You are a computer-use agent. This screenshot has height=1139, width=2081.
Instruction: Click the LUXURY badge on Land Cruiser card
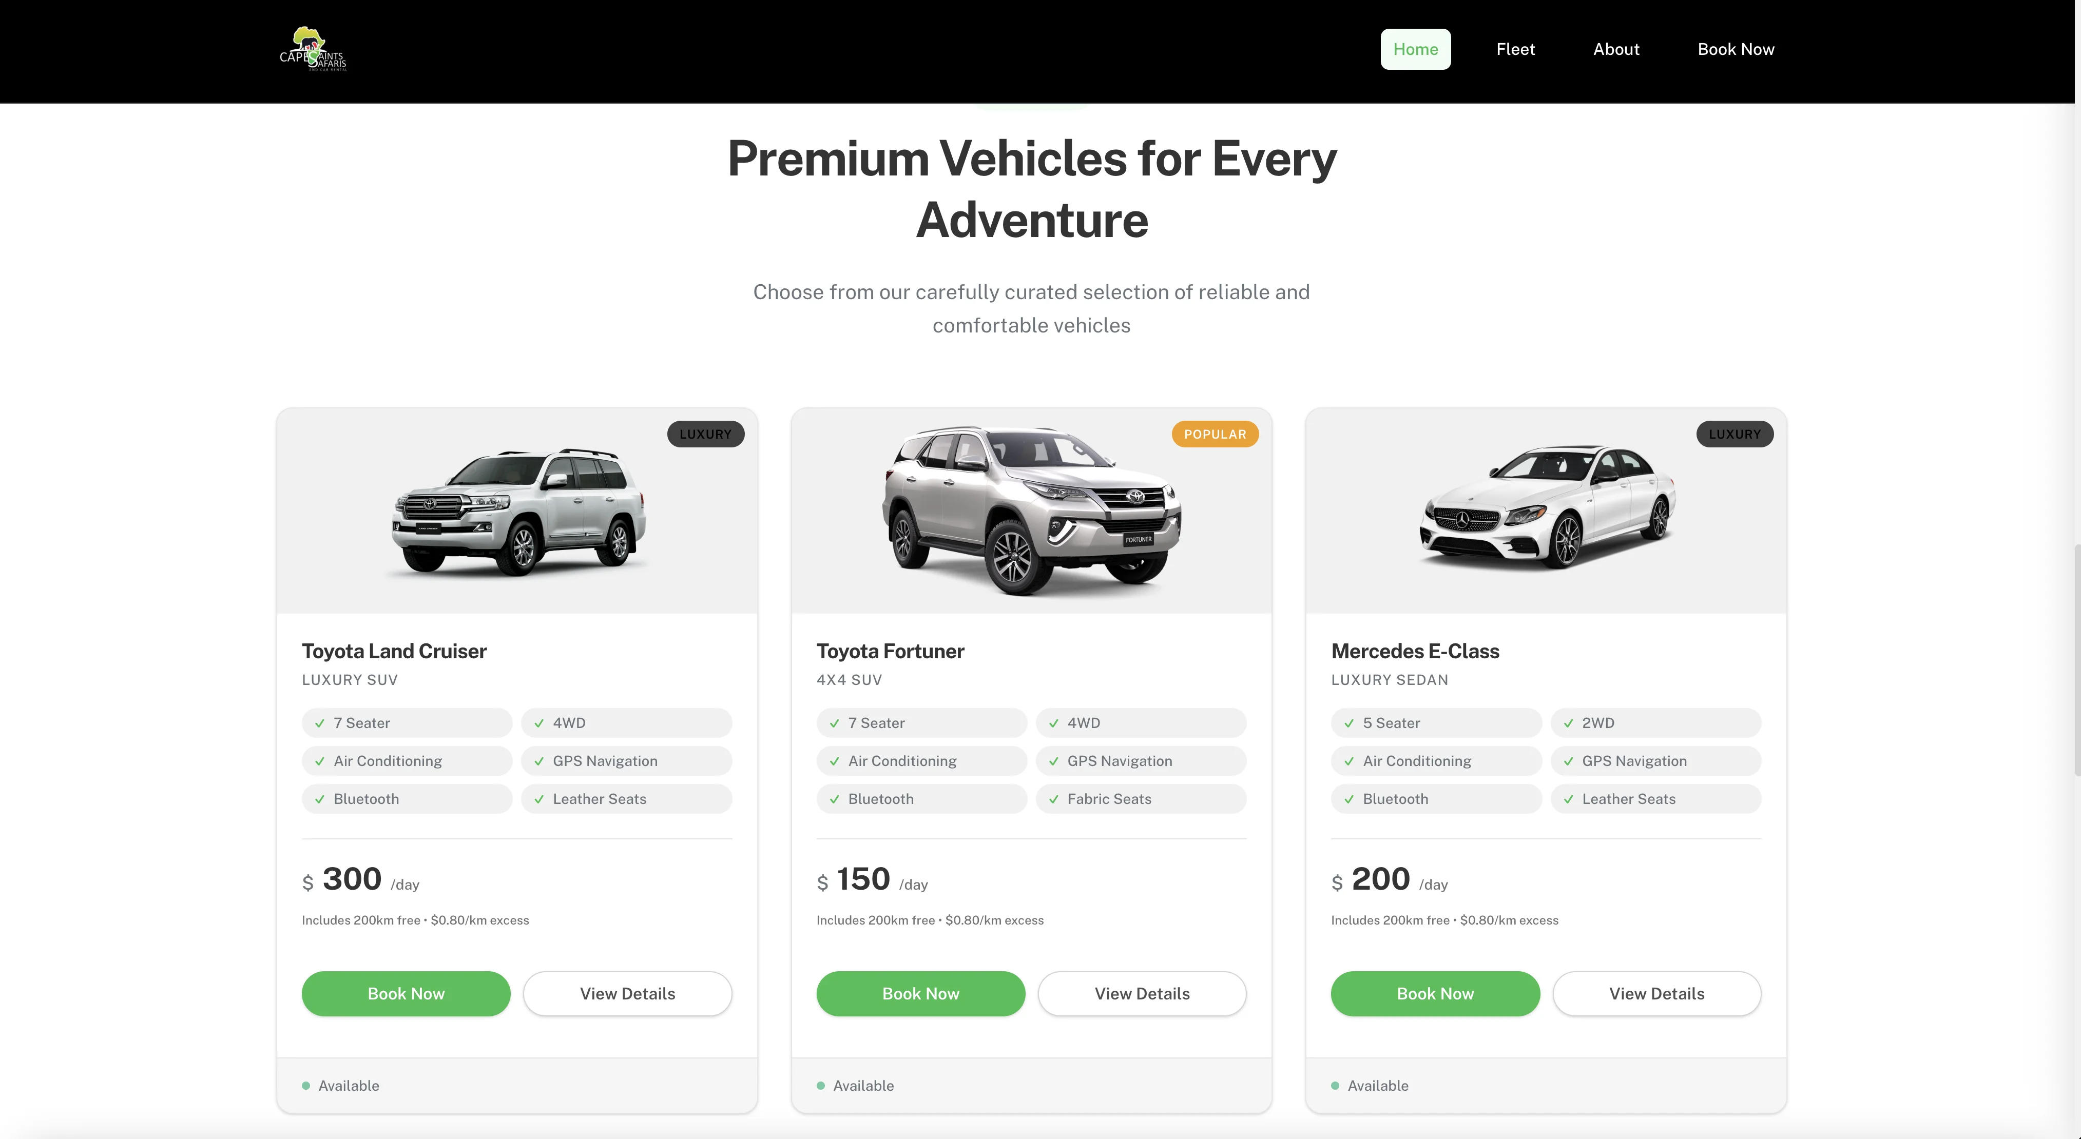tap(705, 434)
